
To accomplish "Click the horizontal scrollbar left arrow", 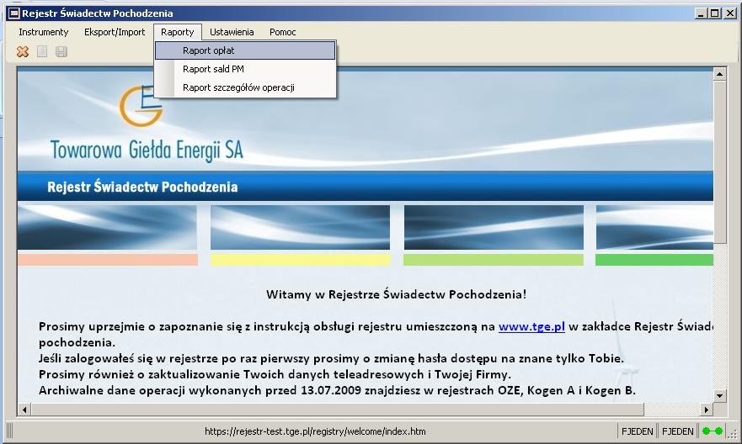I will pyautogui.click(x=24, y=410).
